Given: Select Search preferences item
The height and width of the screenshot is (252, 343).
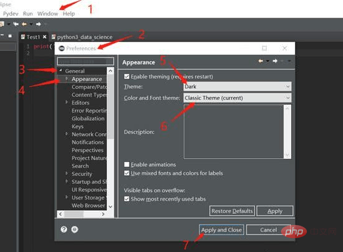Looking at the screenshot, I should click(x=80, y=166).
